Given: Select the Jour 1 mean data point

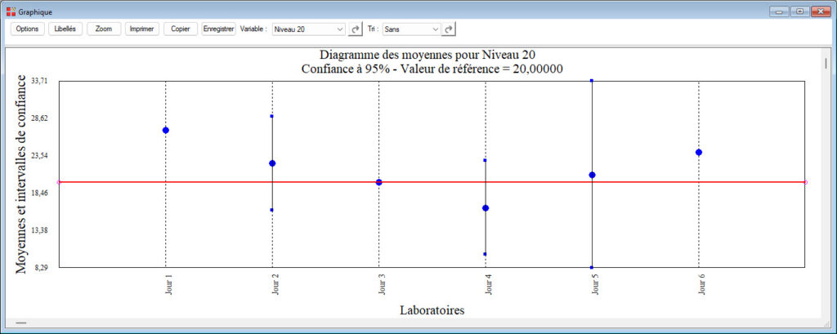Looking at the screenshot, I should (x=166, y=131).
